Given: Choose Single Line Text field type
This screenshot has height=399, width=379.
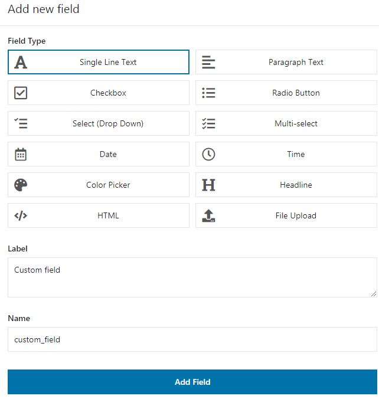Looking at the screenshot, I should tap(99, 62).
